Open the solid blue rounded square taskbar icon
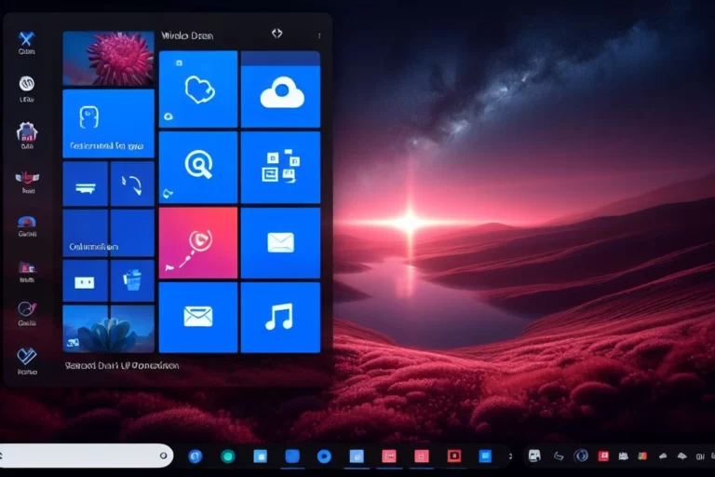Viewport: 715px width, 477px height. pos(292,456)
